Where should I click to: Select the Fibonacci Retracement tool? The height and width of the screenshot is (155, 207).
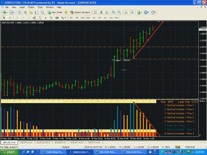pos(40,18)
